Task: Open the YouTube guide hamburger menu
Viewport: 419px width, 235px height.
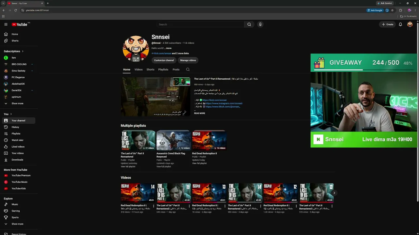Action: pos(6,24)
